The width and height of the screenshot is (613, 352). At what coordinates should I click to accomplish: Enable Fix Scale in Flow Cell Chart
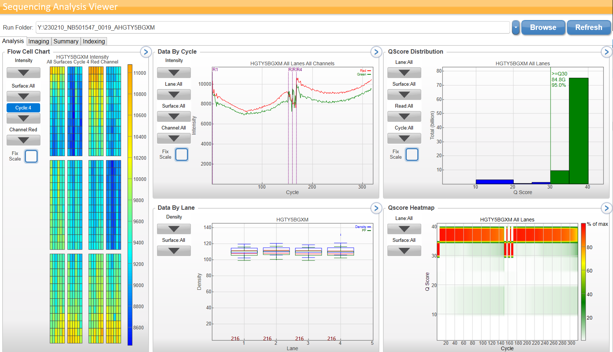[x=31, y=156]
